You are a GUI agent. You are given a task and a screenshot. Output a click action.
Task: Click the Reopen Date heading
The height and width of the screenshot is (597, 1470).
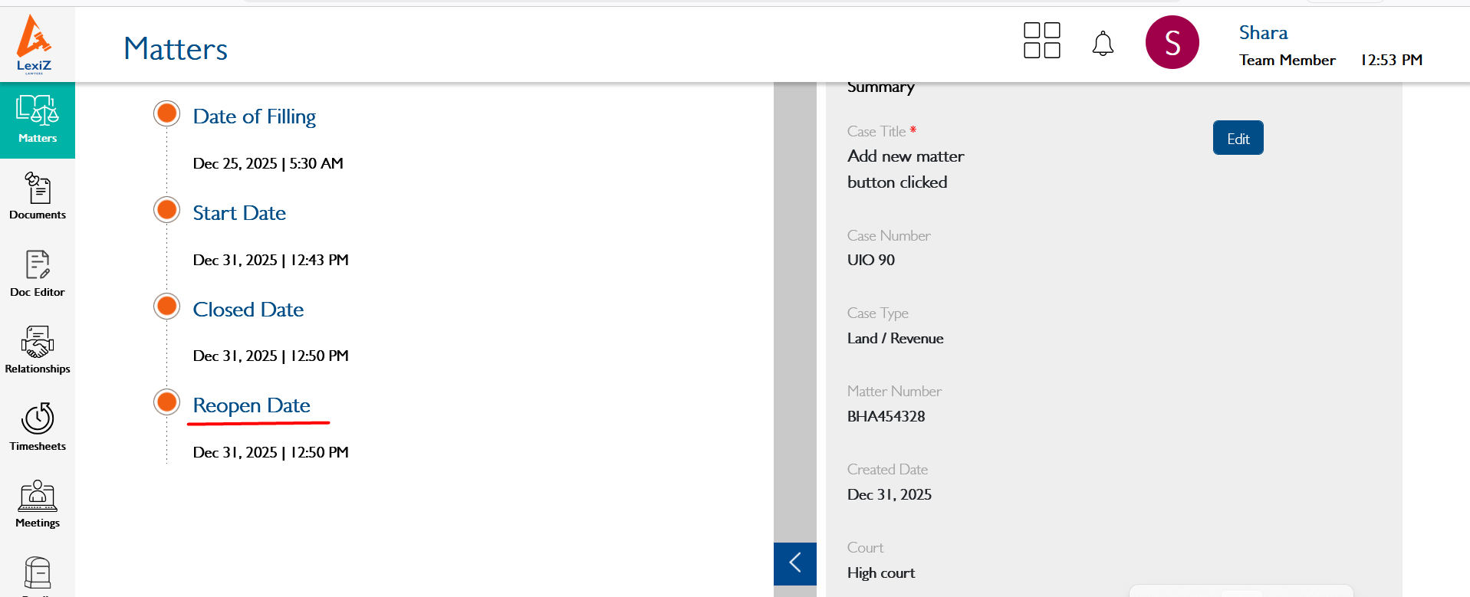click(252, 405)
